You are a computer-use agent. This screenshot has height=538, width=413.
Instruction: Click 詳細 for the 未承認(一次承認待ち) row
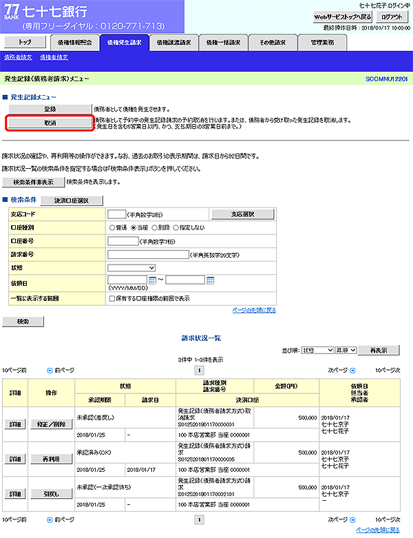(15, 494)
